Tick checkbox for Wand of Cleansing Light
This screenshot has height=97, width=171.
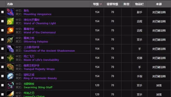pyautogui.click(x=2, y=21)
